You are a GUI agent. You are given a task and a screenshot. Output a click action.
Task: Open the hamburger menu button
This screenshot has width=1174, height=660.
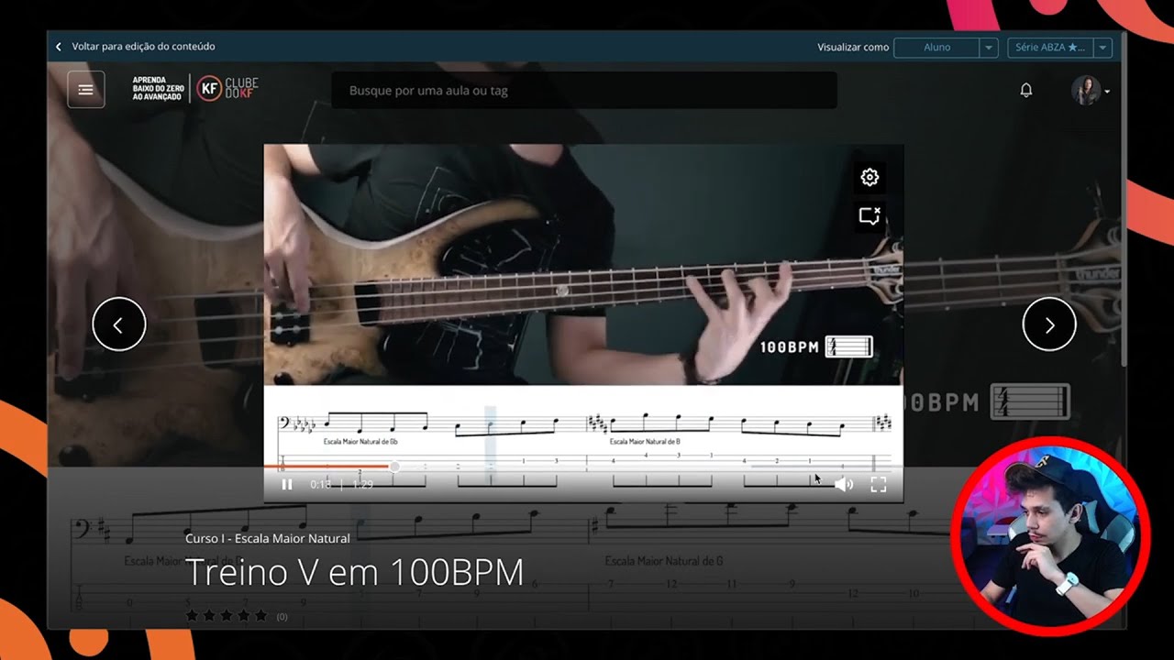coord(85,90)
